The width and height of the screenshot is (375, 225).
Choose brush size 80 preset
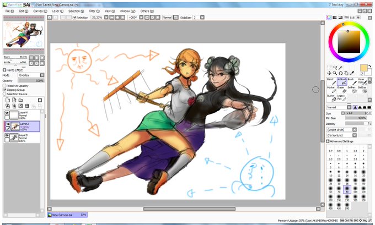347,189
